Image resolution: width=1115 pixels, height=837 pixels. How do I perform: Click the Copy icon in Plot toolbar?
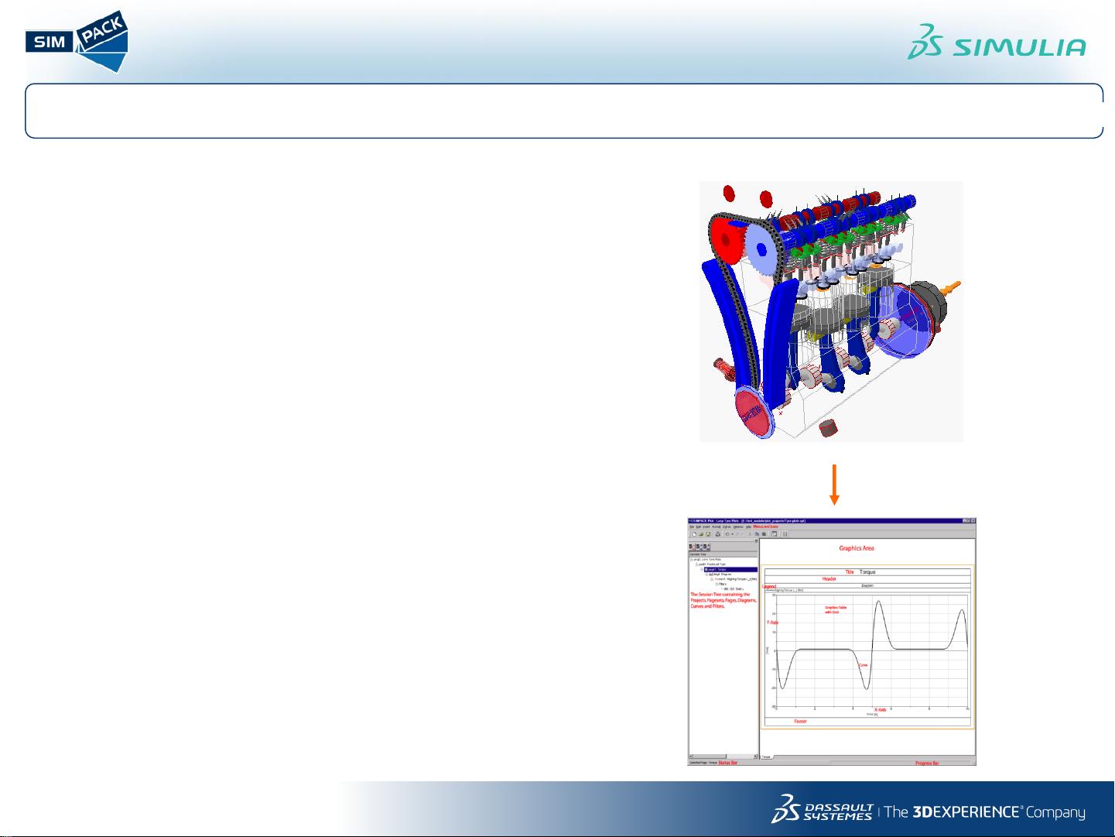click(x=757, y=534)
